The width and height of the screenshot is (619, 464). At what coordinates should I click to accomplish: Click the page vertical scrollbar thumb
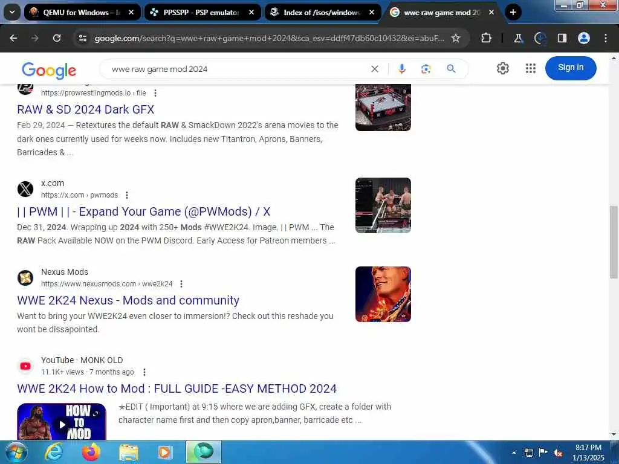[x=614, y=242]
